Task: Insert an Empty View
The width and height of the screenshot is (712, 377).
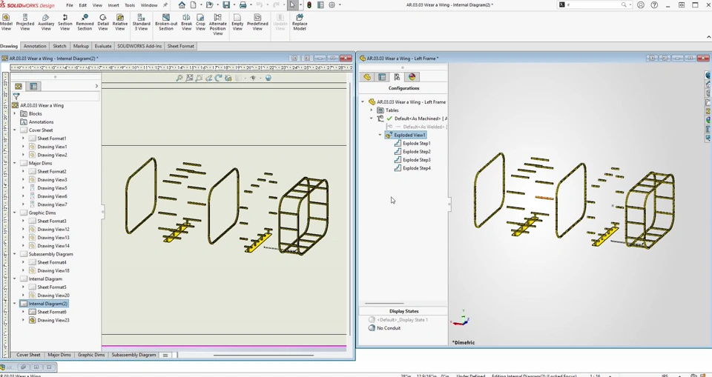Action: click(x=237, y=21)
